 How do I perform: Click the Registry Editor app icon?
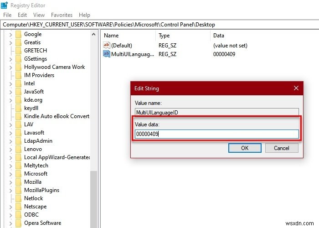pos(4,5)
